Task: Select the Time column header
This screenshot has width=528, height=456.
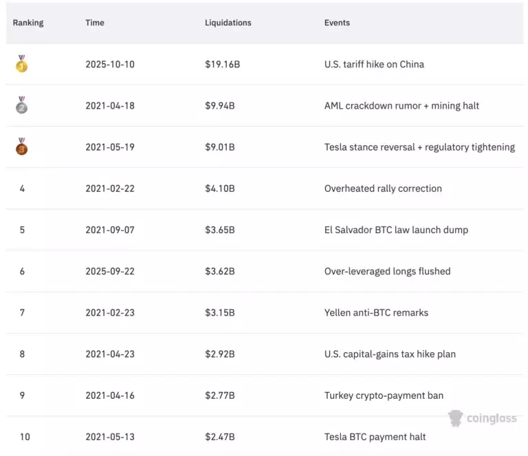Action: [95, 23]
